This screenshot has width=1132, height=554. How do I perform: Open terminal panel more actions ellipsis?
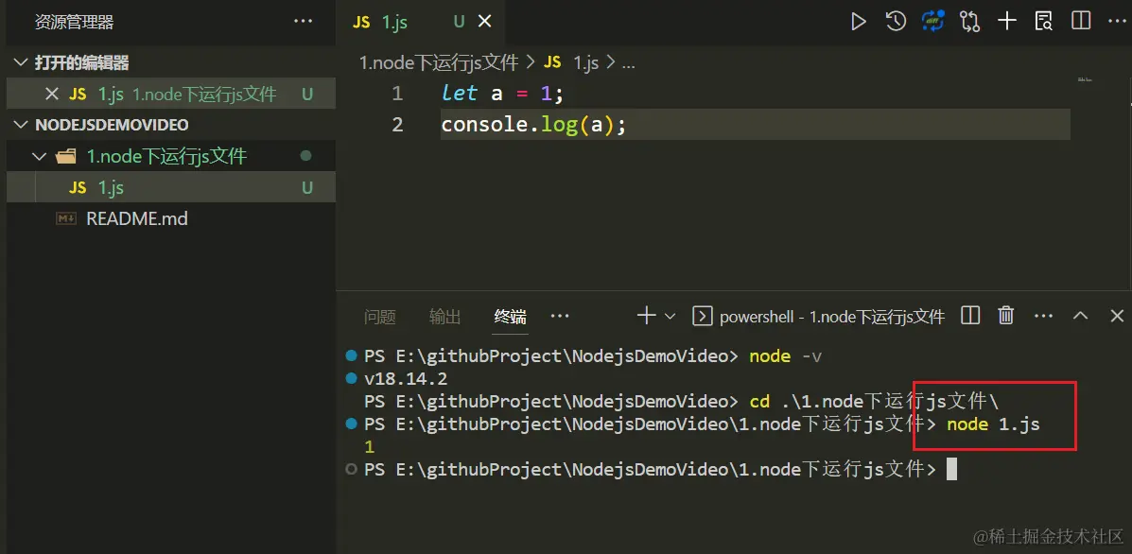1043,316
